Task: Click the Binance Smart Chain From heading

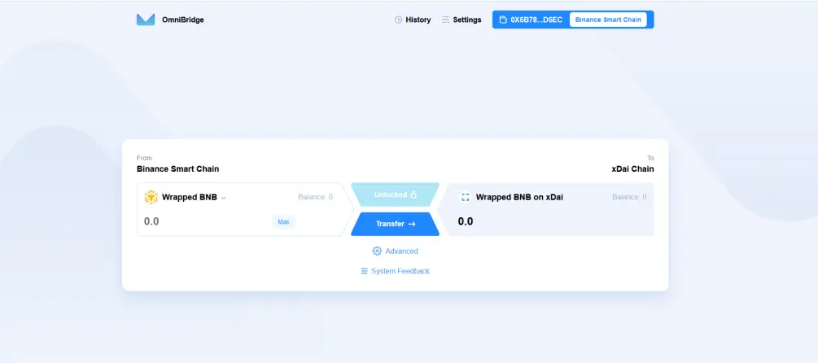Action: (178, 169)
